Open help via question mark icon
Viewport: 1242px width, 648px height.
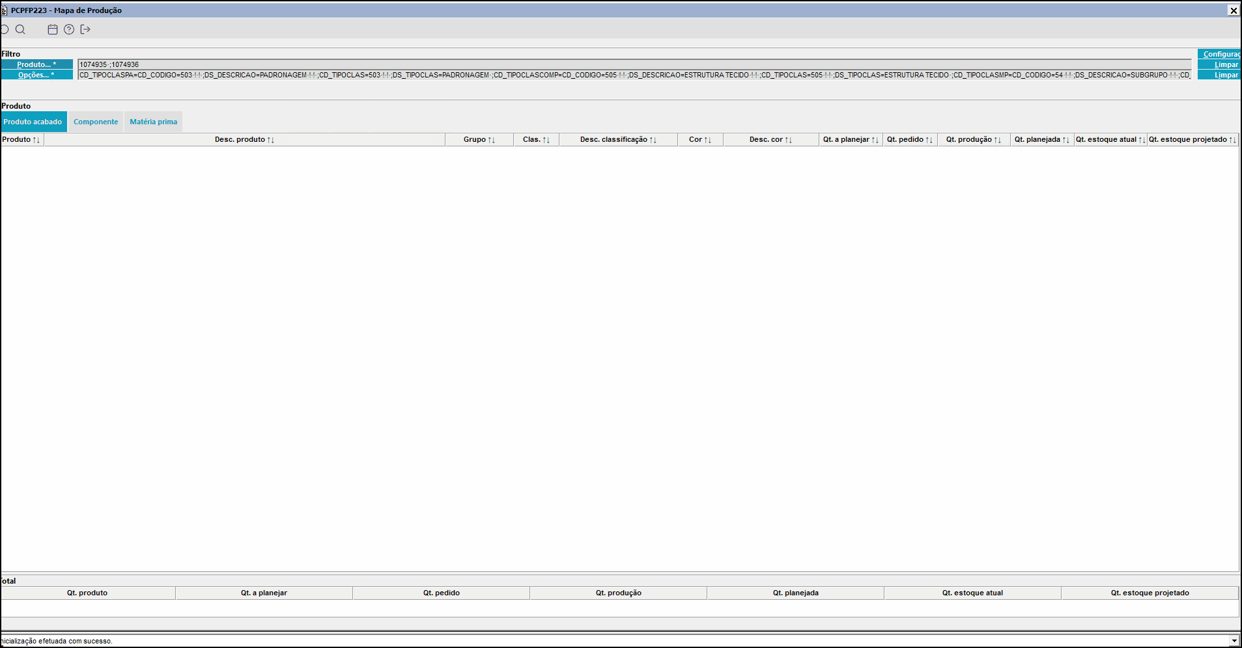tap(69, 29)
